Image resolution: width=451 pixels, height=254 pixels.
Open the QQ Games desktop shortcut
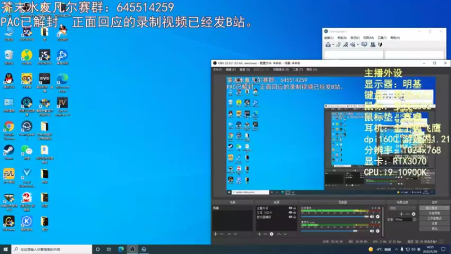tap(63, 33)
